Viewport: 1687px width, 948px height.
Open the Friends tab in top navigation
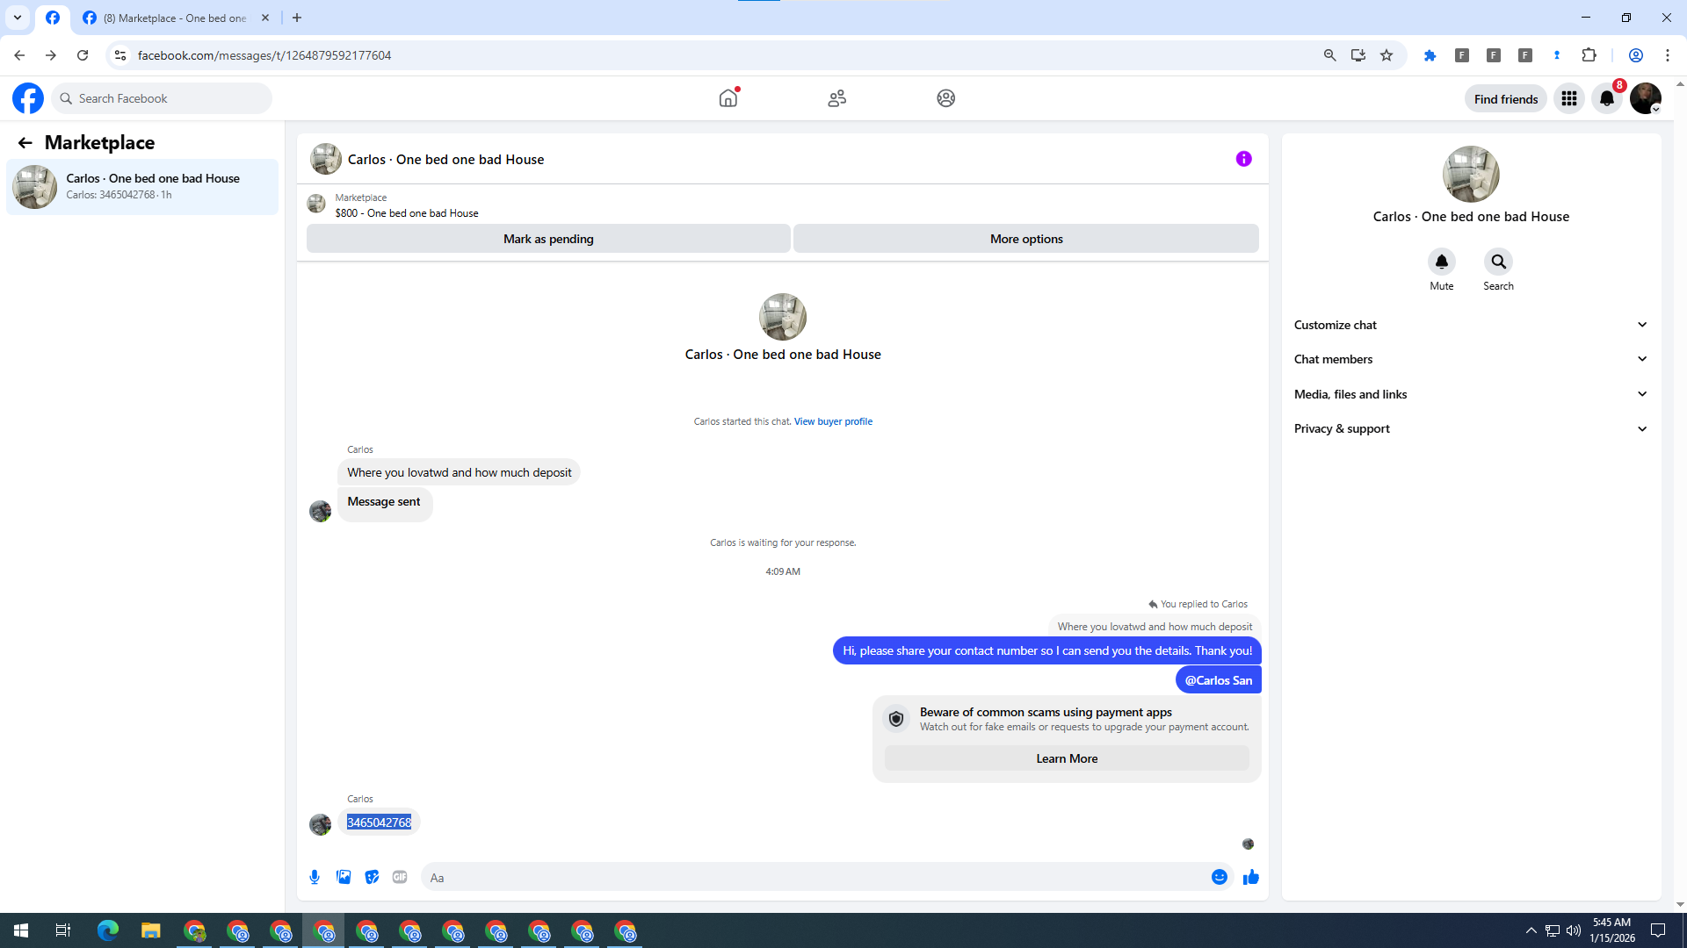tap(836, 98)
